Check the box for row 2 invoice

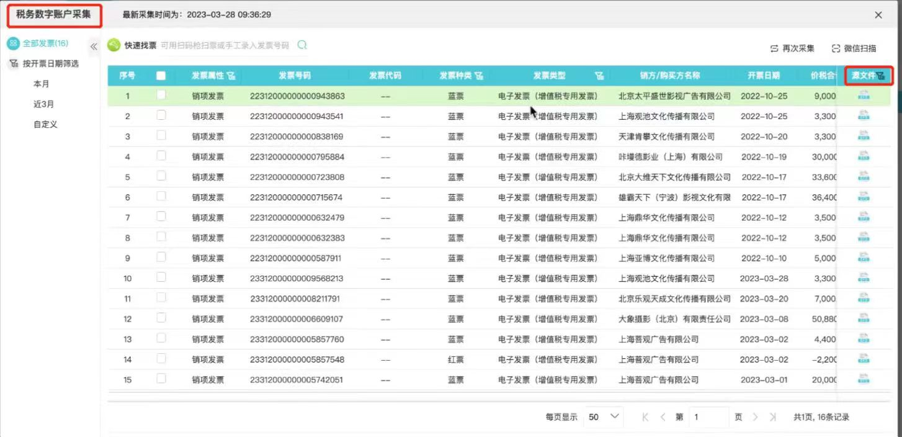tap(161, 115)
